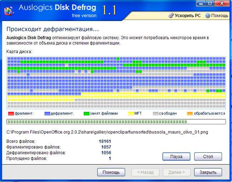This screenshot has height=182, width=232.
Task: Click the defragmented files value 1056
Action: click(x=106, y=153)
